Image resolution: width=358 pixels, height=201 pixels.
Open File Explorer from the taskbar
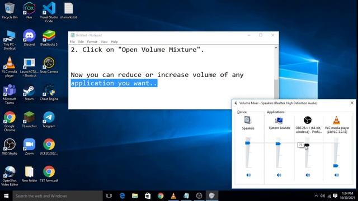click(135, 196)
